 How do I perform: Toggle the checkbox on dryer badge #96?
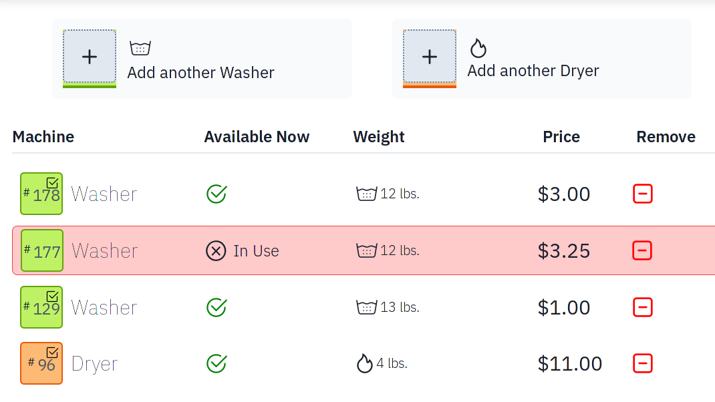tap(53, 353)
